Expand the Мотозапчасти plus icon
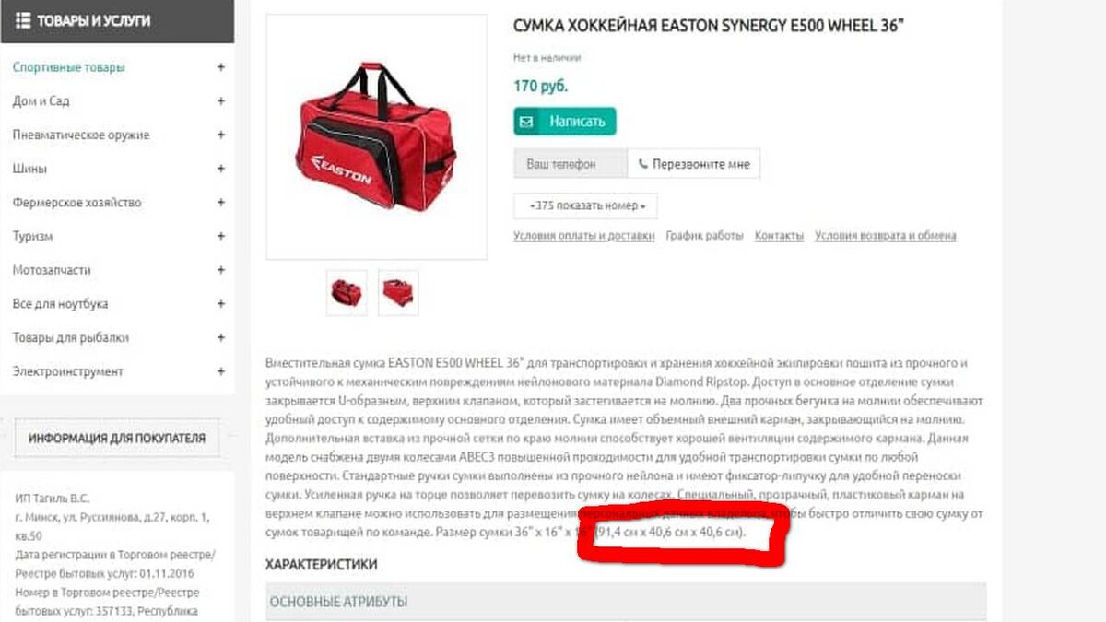This screenshot has width=1106, height=622. [x=220, y=270]
